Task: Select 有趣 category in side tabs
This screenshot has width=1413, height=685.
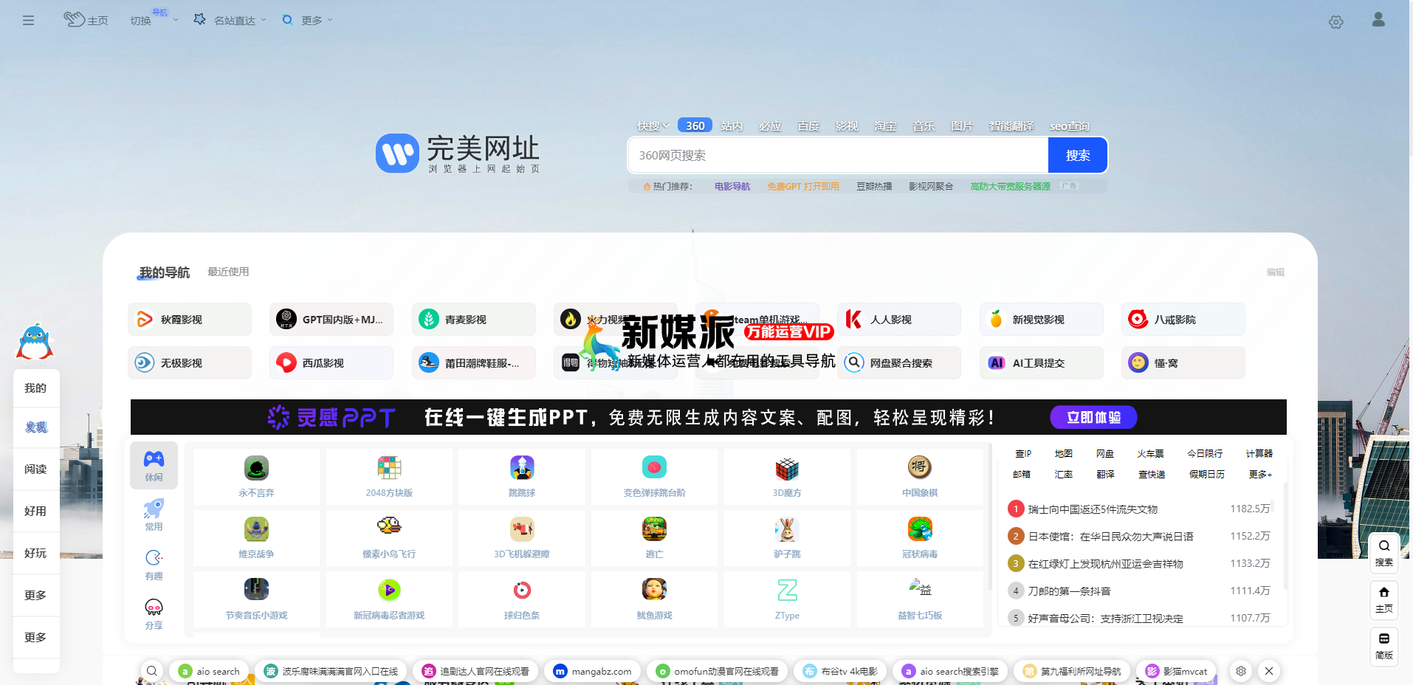Action: point(154,565)
